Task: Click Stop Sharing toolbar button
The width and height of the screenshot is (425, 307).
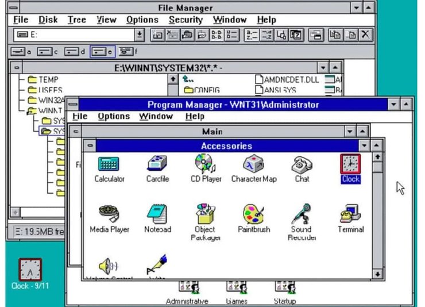Action: (x=202, y=35)
